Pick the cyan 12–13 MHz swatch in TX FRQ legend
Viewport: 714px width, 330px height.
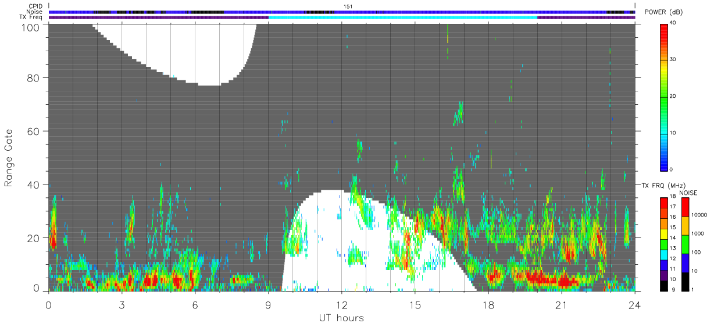click(x=664, y=254)
